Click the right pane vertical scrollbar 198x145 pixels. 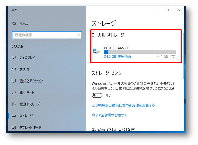click(x=183, y=56)
